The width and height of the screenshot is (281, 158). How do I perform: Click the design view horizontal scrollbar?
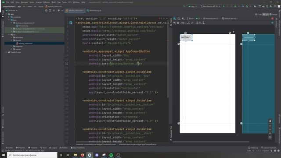click(211, 142)
